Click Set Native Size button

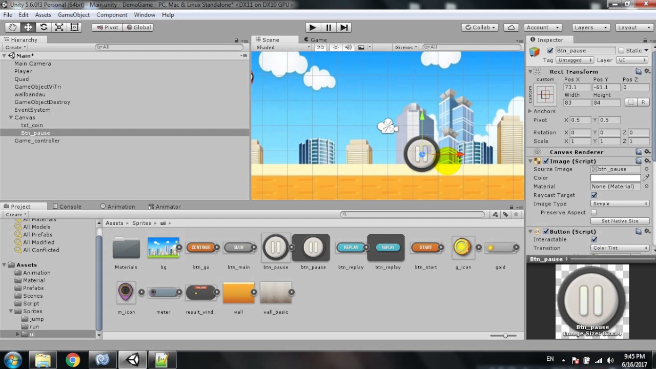click(x=620, y=221)
